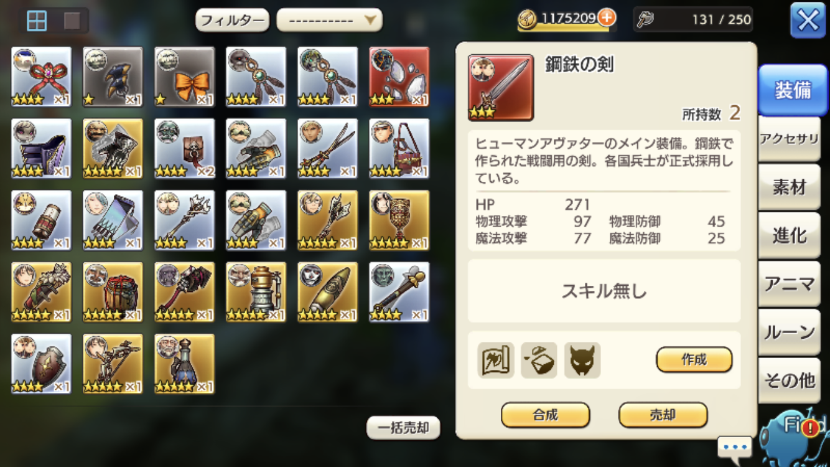Image resolution: width=830 pixels, height=467 pixels.
Task: Tap the orange plus to add coins
Action: pyautogui.click(x=607, y=17)
